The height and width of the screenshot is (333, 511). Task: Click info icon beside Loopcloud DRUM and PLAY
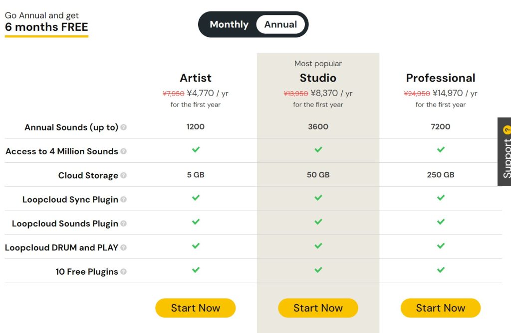point(124,247)
